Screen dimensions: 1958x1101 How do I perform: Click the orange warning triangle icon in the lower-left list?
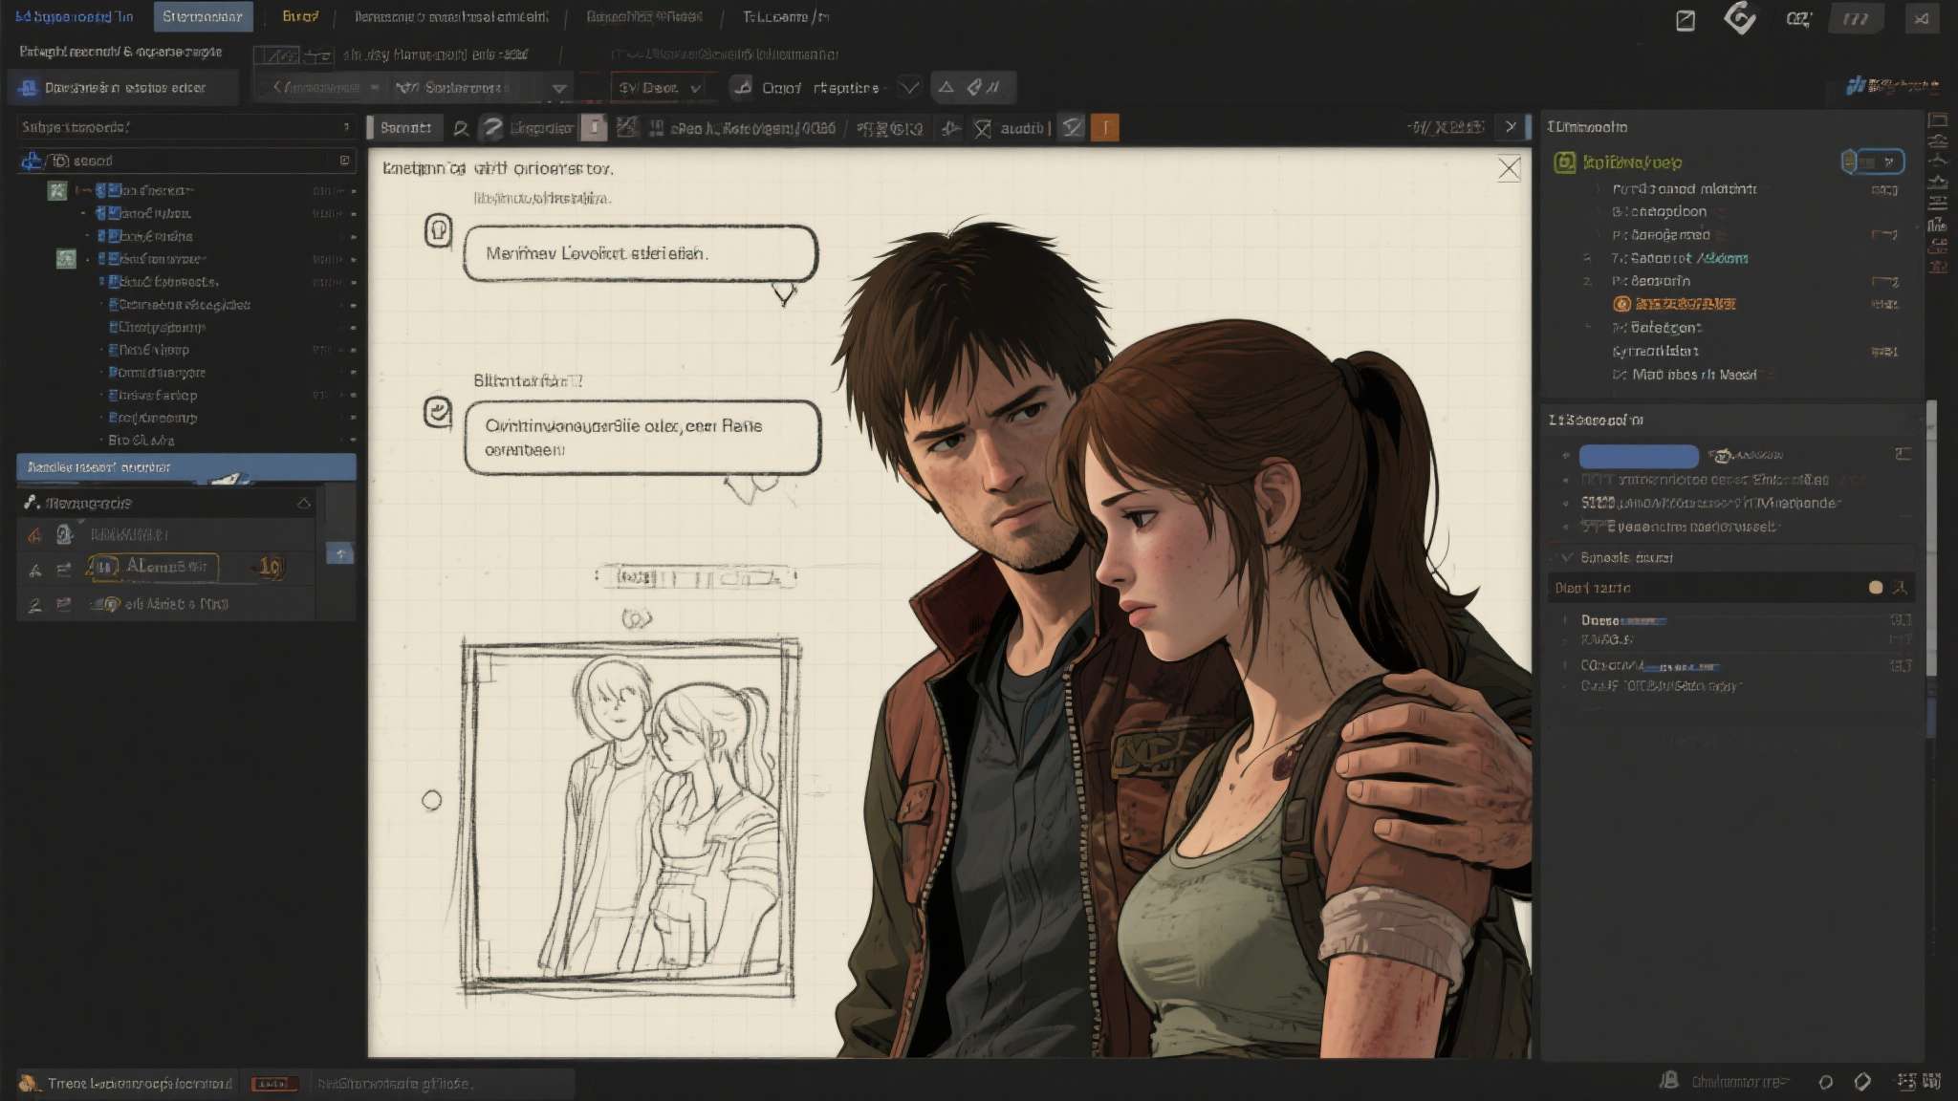click(34, 535)
